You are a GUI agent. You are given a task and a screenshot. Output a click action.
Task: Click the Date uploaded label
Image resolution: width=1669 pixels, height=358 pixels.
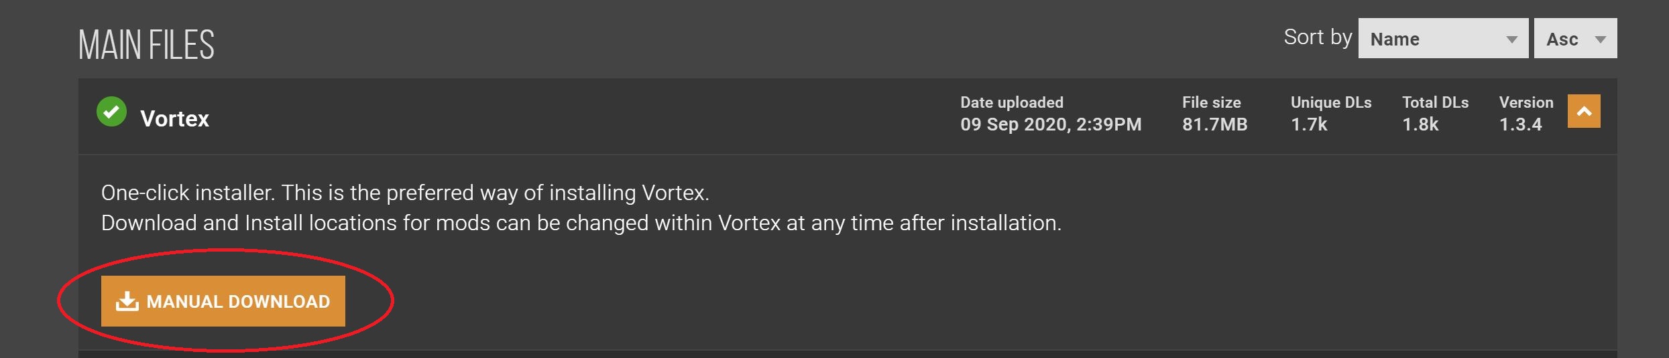1011,102
